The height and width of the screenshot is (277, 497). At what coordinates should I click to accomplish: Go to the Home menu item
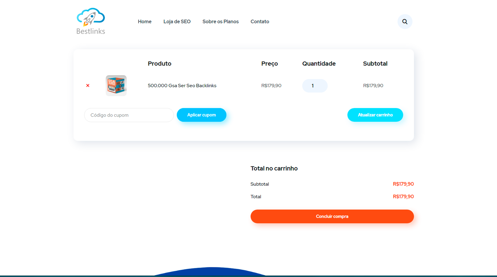(x=144, y=22)
